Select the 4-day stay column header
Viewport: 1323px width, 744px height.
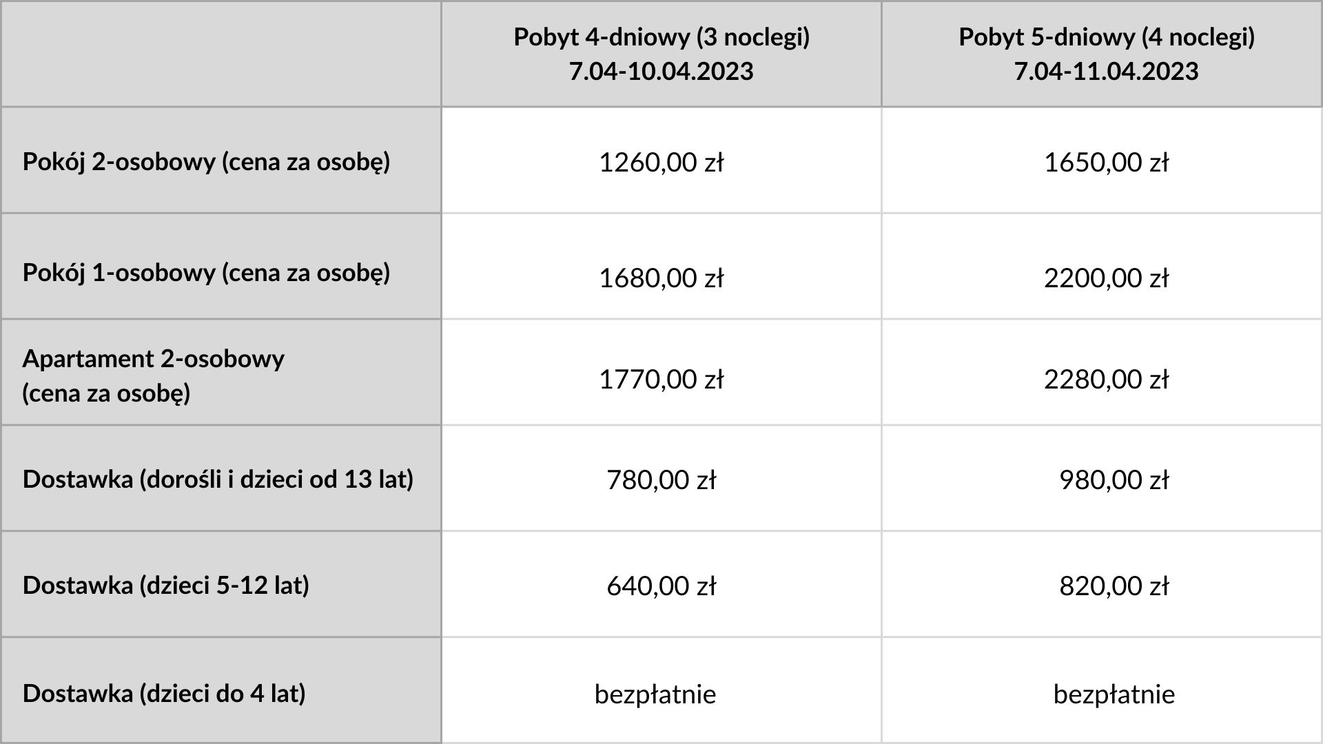pyautogui.click(x=661, y=54)
